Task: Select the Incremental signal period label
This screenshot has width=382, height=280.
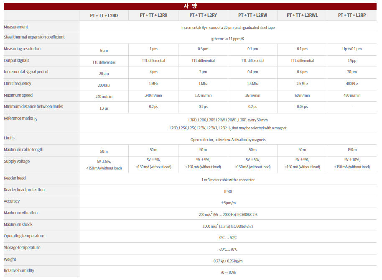Action: pyautogui.click(x=26, y=72)
